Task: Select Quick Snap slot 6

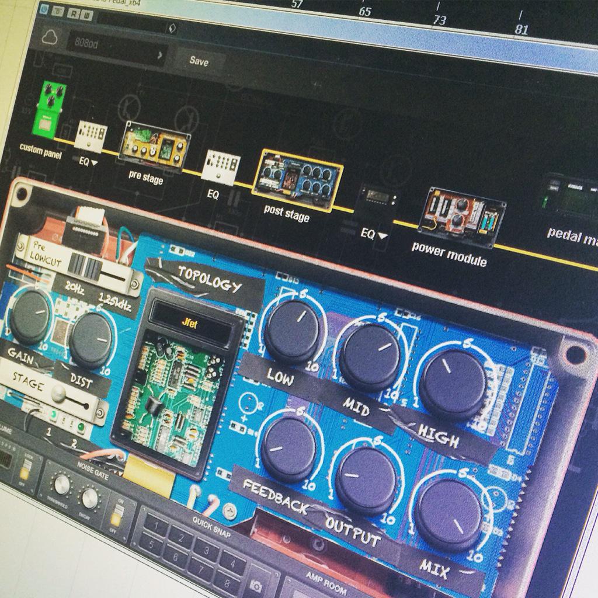Action: pos(176,557)
